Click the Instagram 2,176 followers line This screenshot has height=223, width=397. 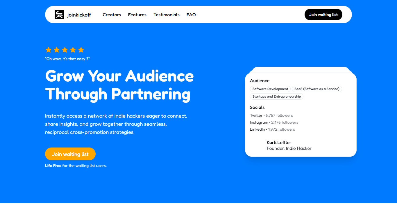pos(274,122)
